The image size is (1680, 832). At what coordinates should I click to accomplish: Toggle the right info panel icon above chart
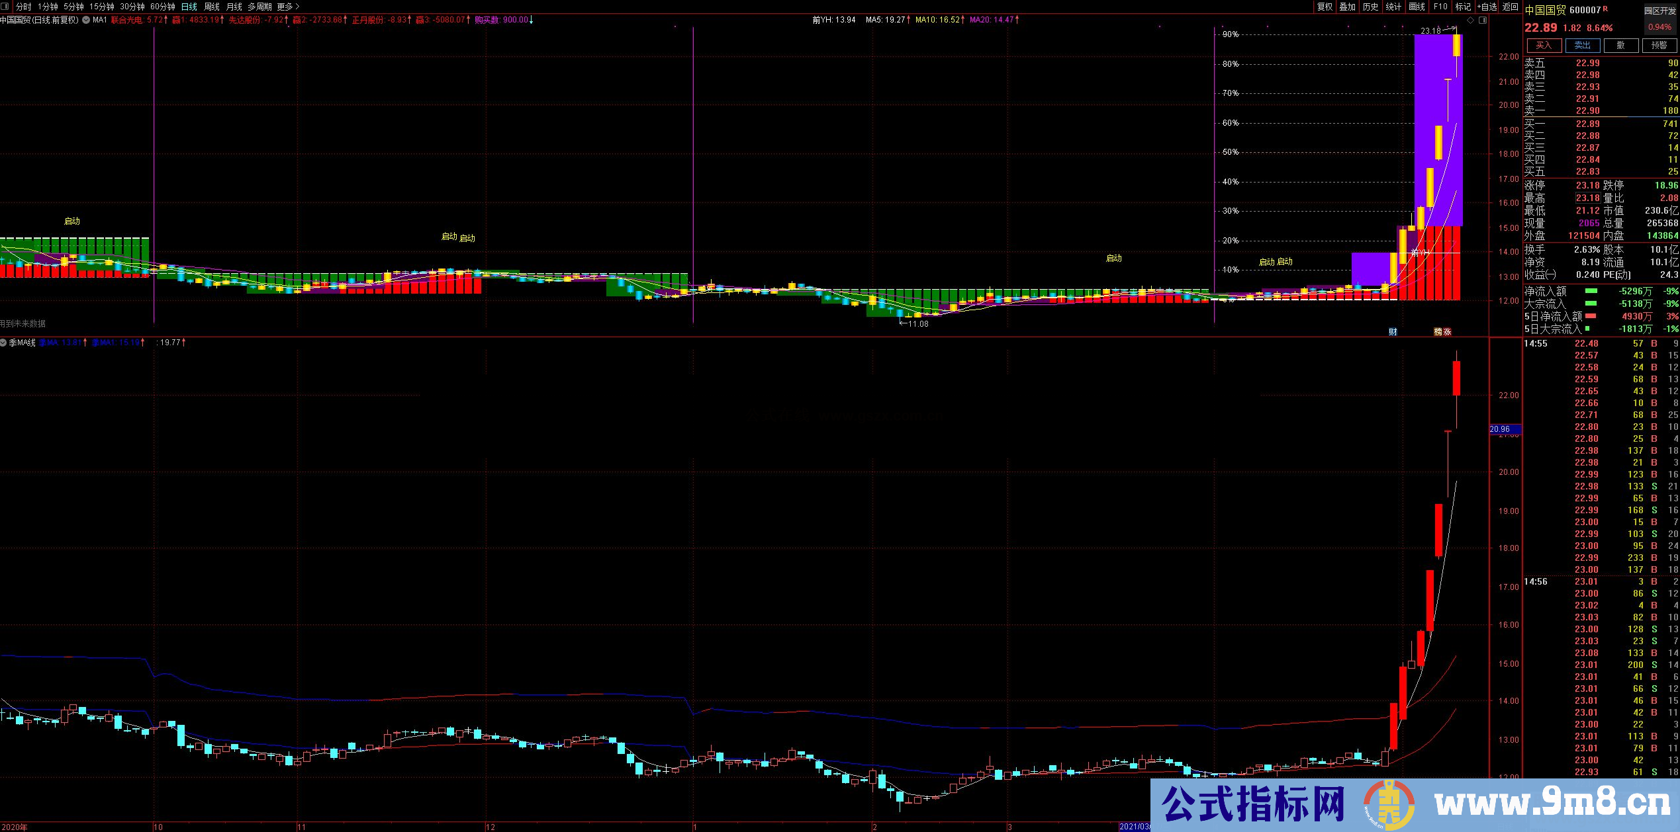point(1483,21)
